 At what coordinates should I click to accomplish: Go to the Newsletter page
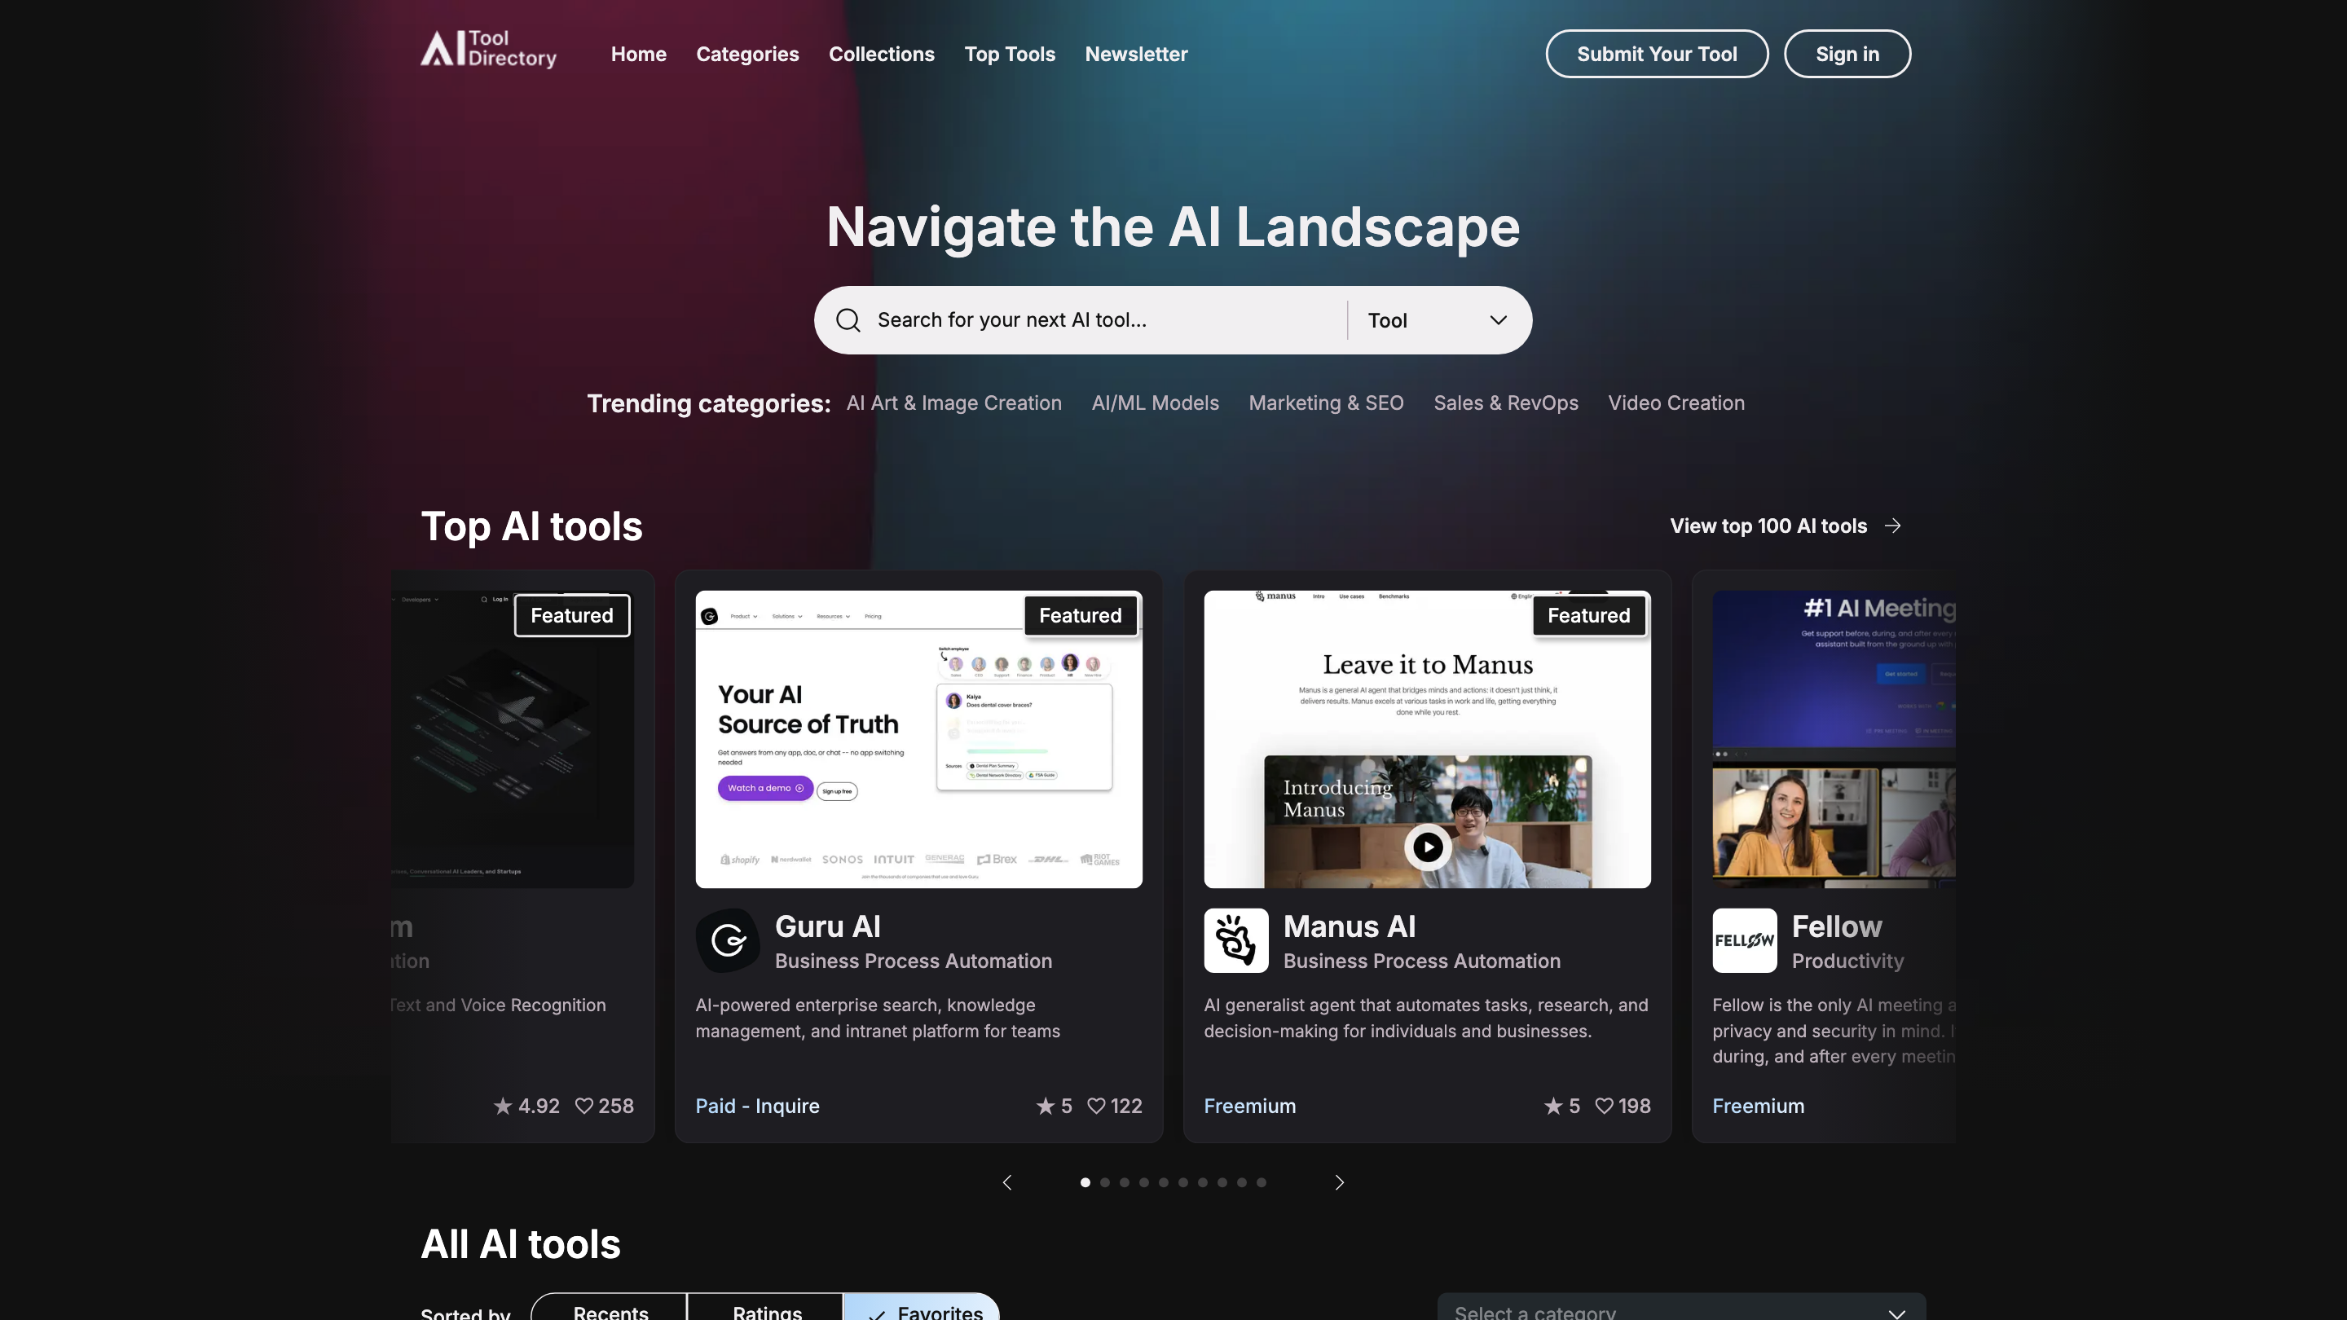click(1135, 54)
